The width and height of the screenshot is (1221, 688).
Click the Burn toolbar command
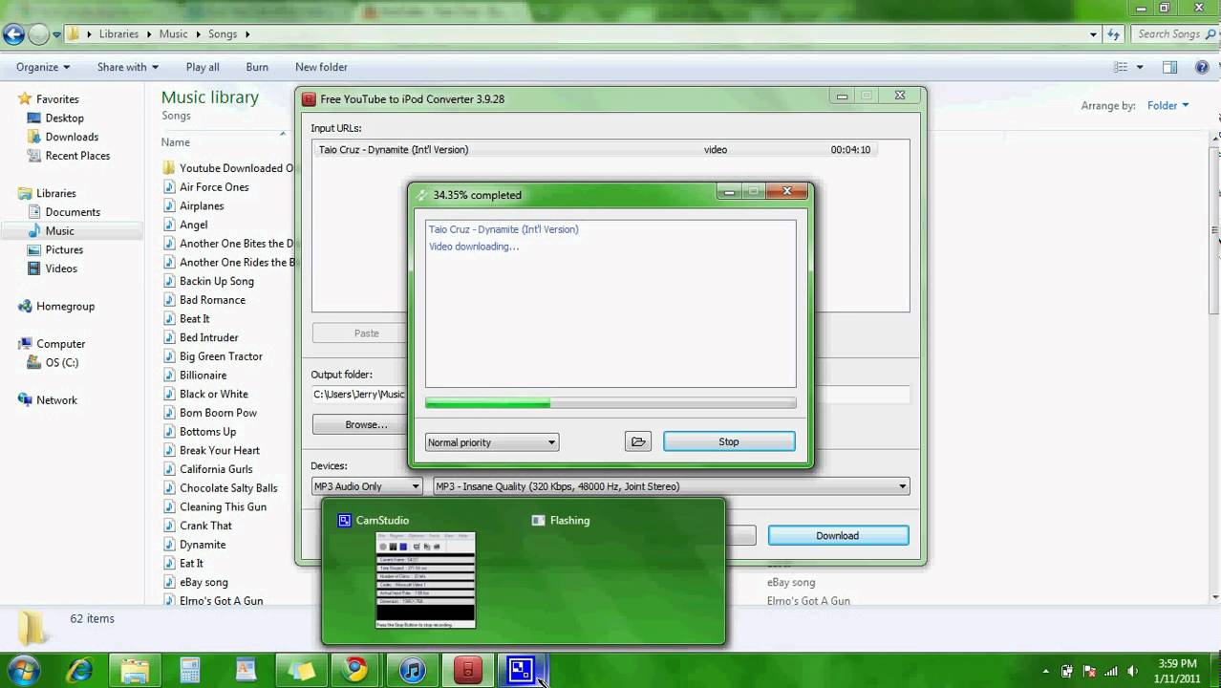coord(257,67)
